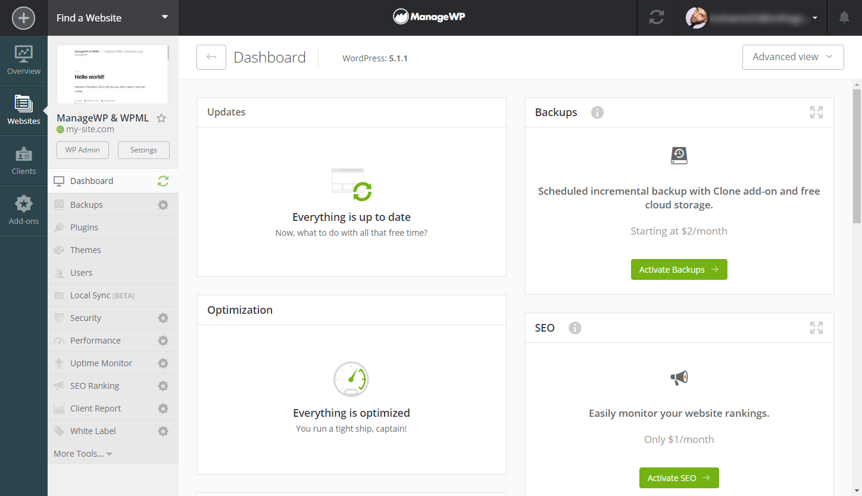This screenshot has width=862, height=496.
Task: Open the Advanced view dropdown
Action: [x=793, y=57]
